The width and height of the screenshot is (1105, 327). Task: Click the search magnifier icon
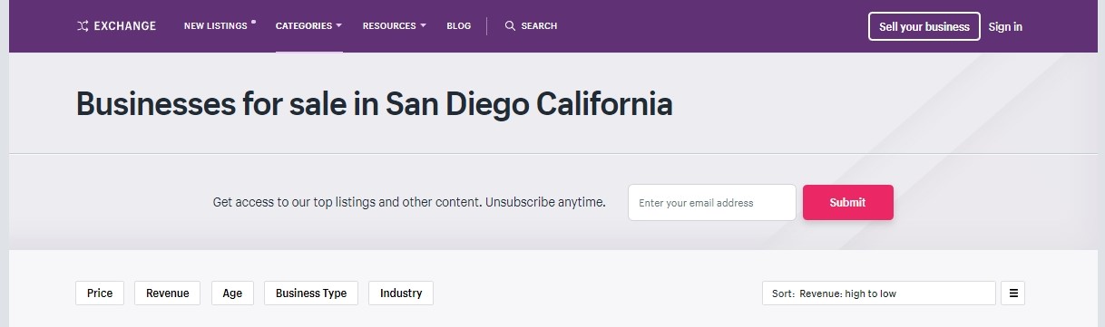point(510,26)
